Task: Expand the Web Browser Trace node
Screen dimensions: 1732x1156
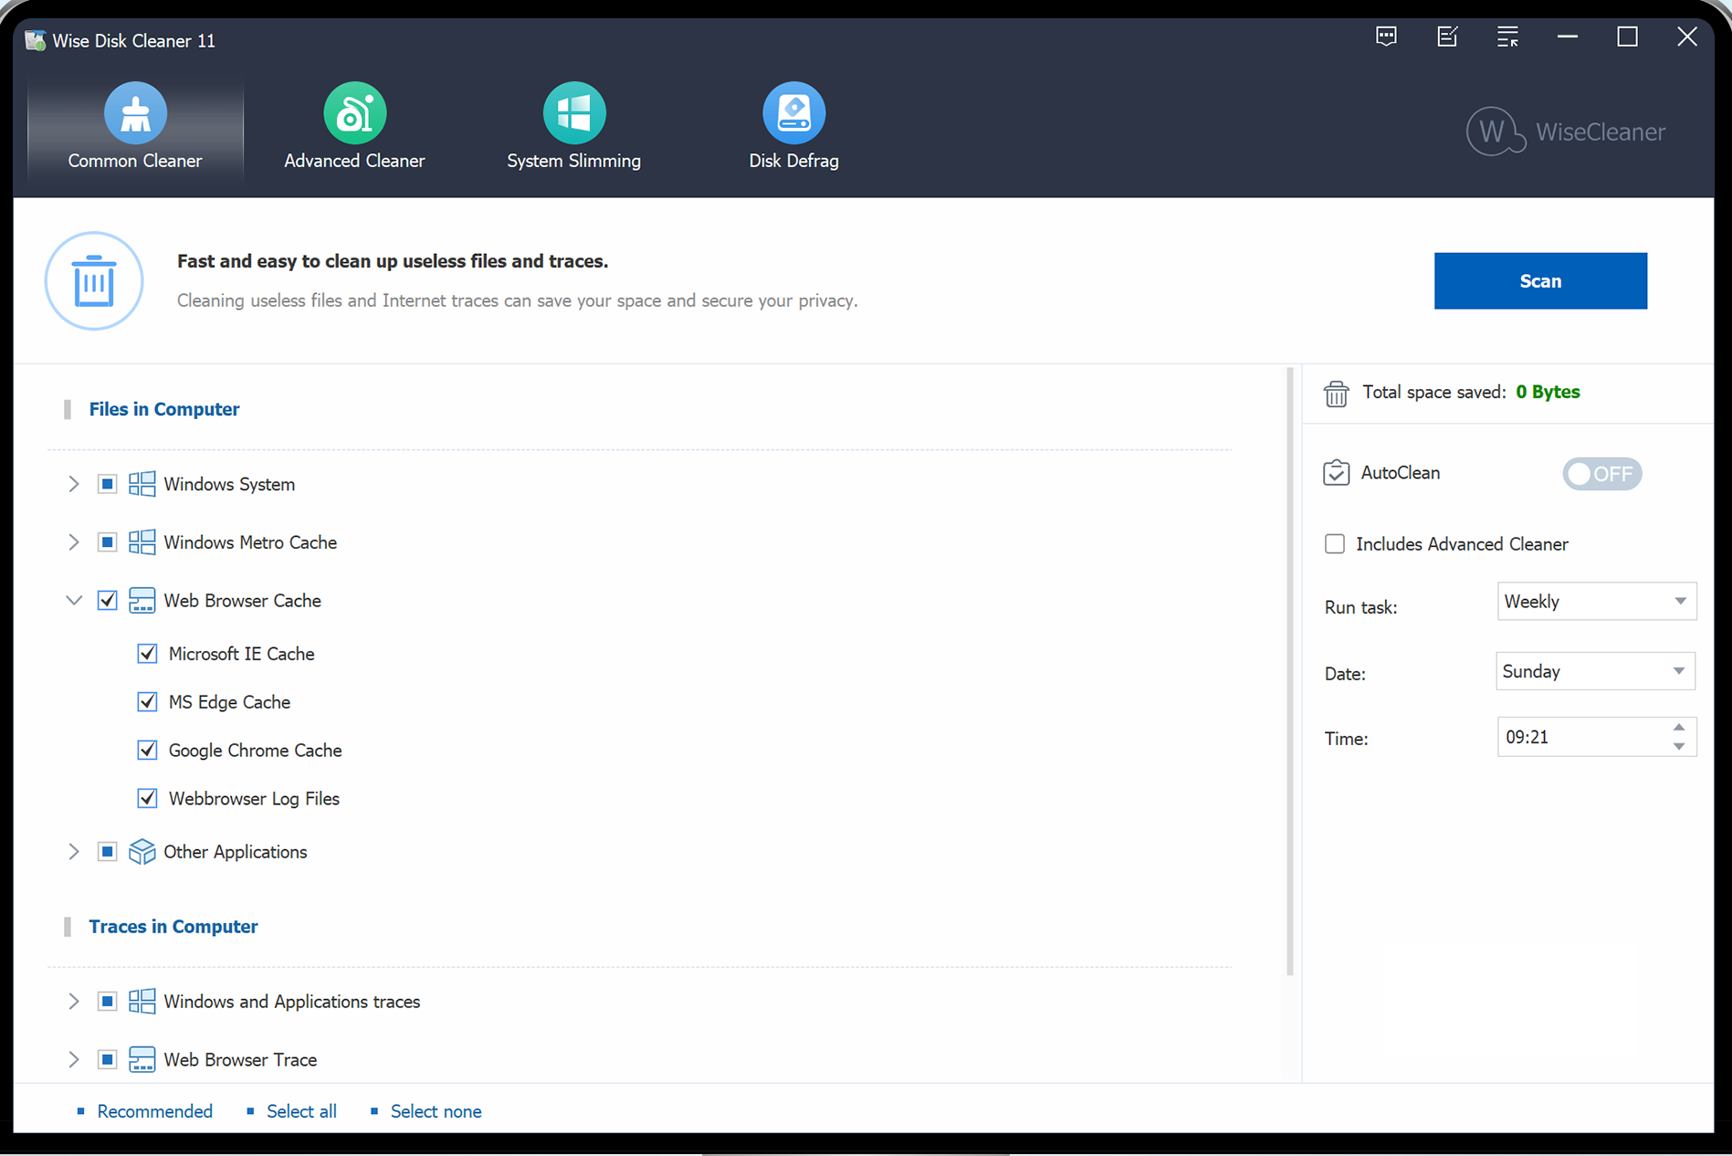Action: point(74,1059)
